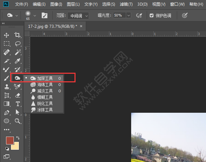Select the Spot Healing Brush tool
This screenshot has width=206, height=162.
pyautogui.click(x=7, y=52)
